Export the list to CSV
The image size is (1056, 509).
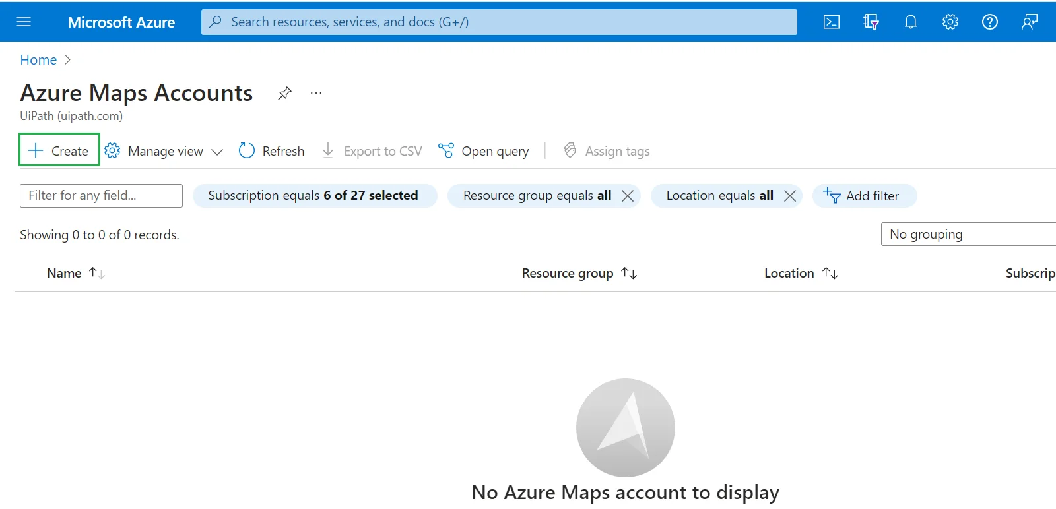tap(372, 151)
